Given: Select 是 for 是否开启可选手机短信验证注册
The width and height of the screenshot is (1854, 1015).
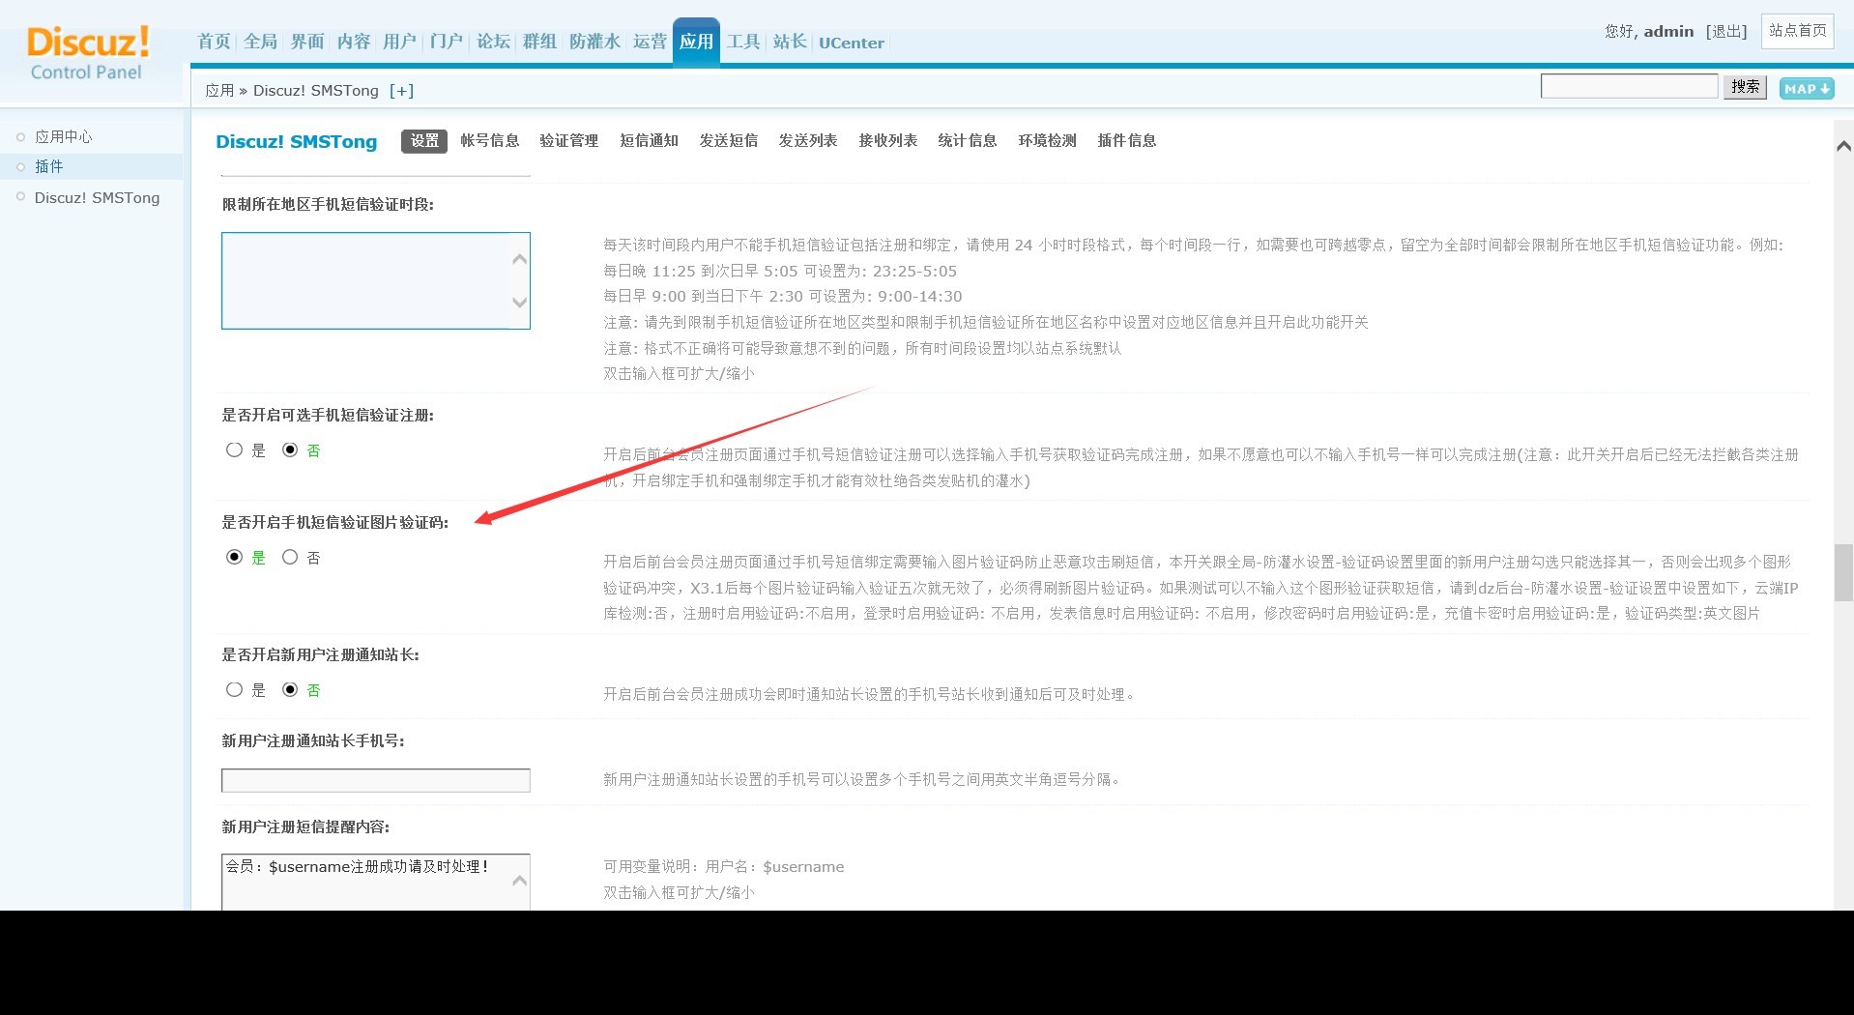Looking at the screenshot, I should 234,449.
